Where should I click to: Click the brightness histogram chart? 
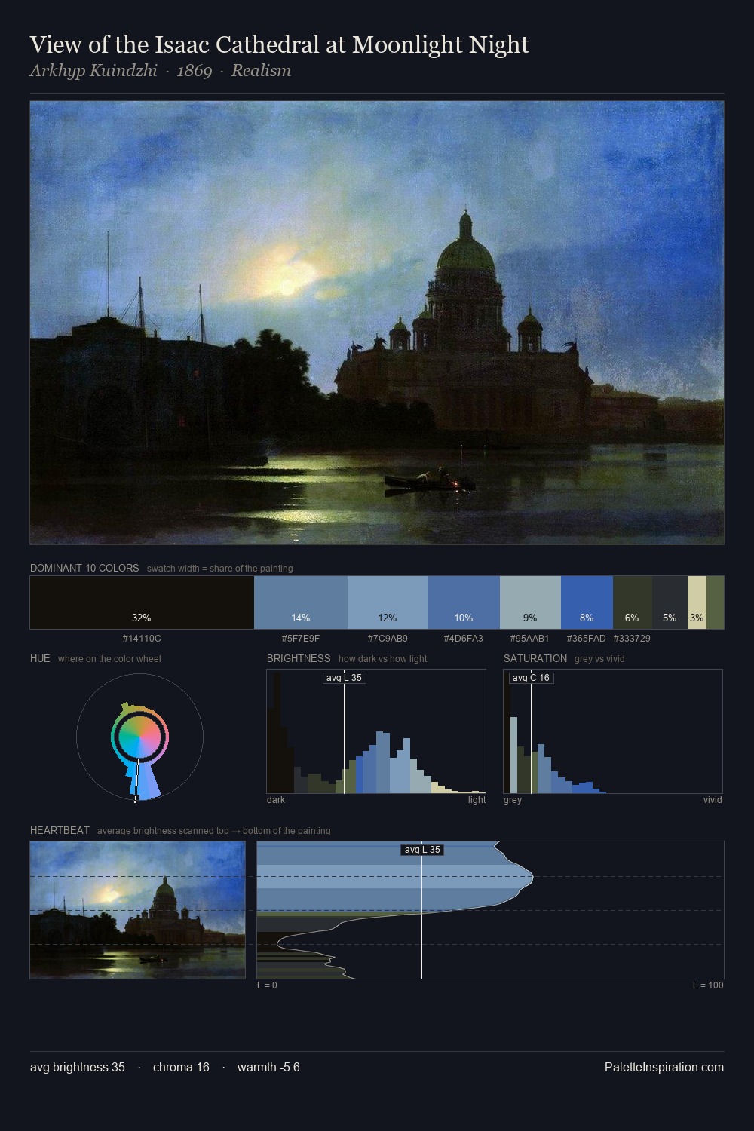tap(376, 731)
